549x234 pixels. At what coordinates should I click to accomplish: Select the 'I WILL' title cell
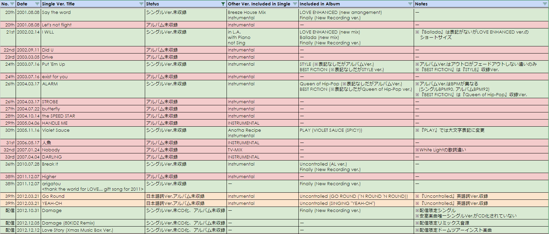pyautogui.click(x=93, y=38)
